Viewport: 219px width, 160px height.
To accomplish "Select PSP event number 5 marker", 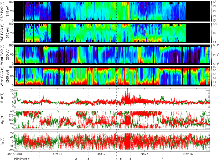I will pos(121,159).
